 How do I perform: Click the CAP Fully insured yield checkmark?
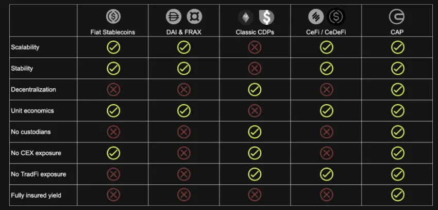click(397, 195)
